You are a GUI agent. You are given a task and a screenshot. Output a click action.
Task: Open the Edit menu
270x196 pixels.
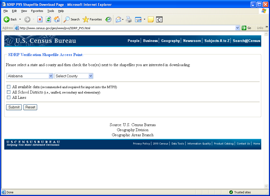[x=14, y=11]
